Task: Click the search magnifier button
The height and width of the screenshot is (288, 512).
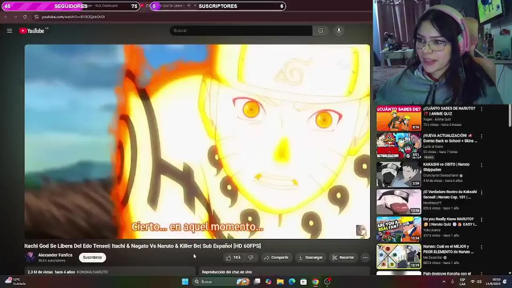Action: coord(320,30)
